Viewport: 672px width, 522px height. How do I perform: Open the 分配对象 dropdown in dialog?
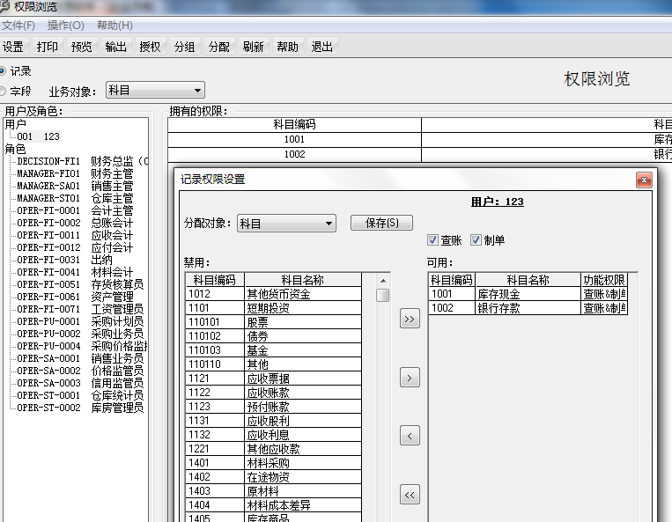click(286, 223)
